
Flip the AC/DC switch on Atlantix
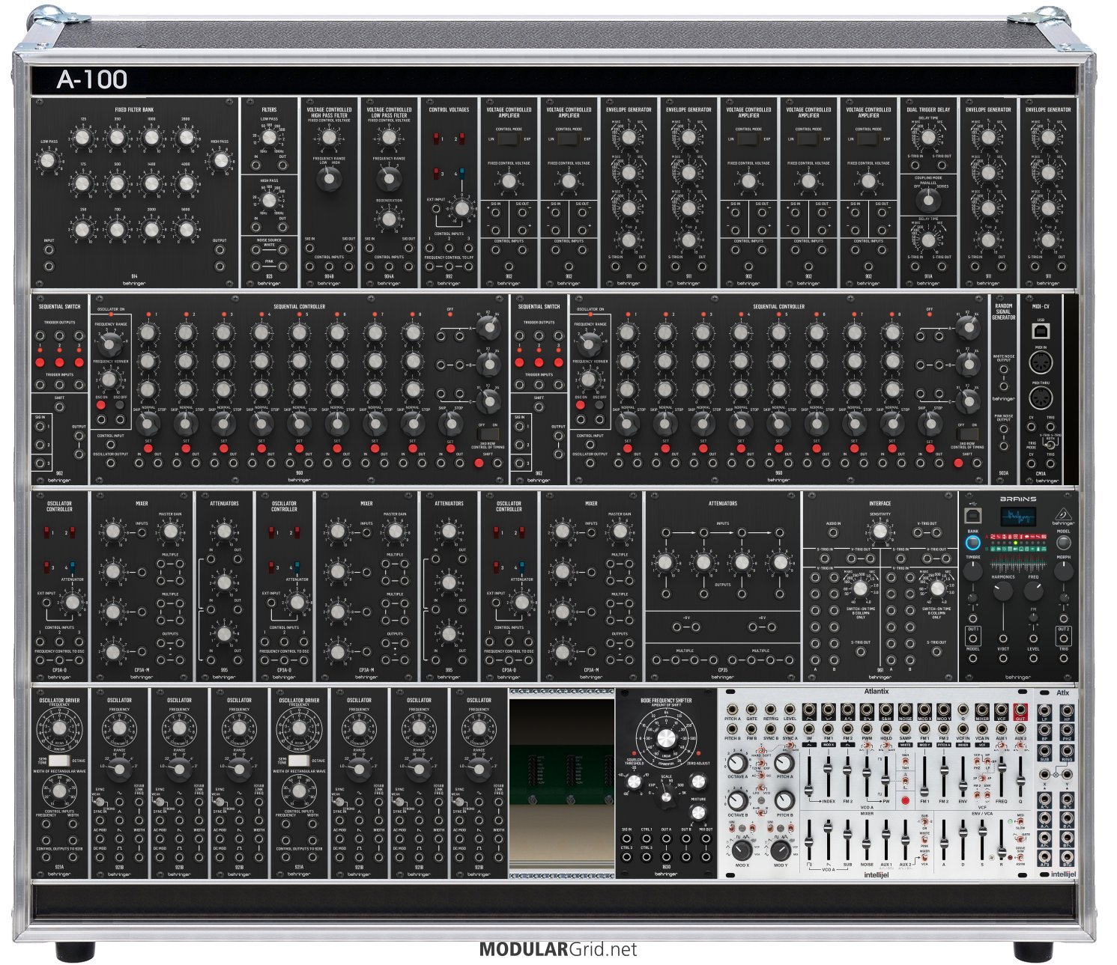[761, 775]
